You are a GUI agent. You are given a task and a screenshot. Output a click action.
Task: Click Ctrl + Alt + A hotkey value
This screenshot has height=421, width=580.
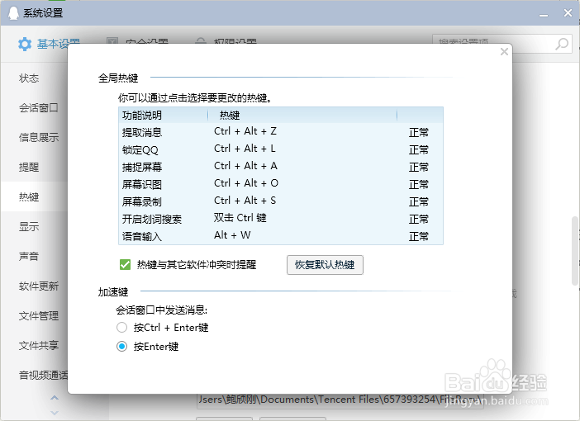(245, 166)
